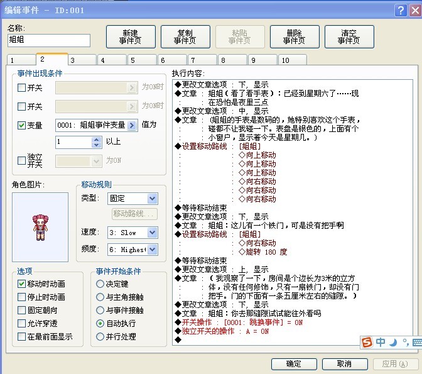Switch to event page tab 8
Viewport: 422px width, 374px height.
click(x=232, y=60)
